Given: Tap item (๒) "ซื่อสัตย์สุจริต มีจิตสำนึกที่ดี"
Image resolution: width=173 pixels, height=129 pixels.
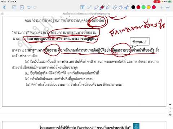Looking at the screenshot, I should click(62, 73).
